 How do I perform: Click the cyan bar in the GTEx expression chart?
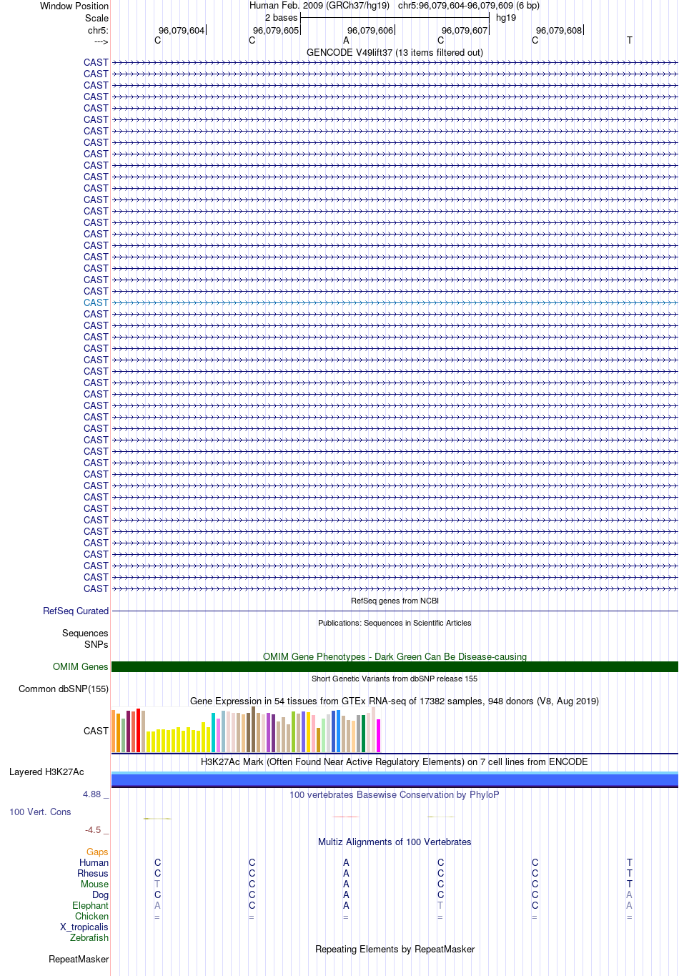point(213,732)
